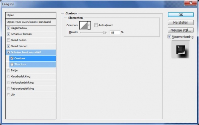This screenshot has width=199, height=125.
Task: Click the Herstellen button
Action: (181, 23)
